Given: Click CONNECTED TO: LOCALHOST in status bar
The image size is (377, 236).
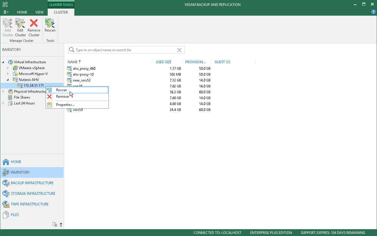Looking at the screenshot, I should (x=217, y=233).
